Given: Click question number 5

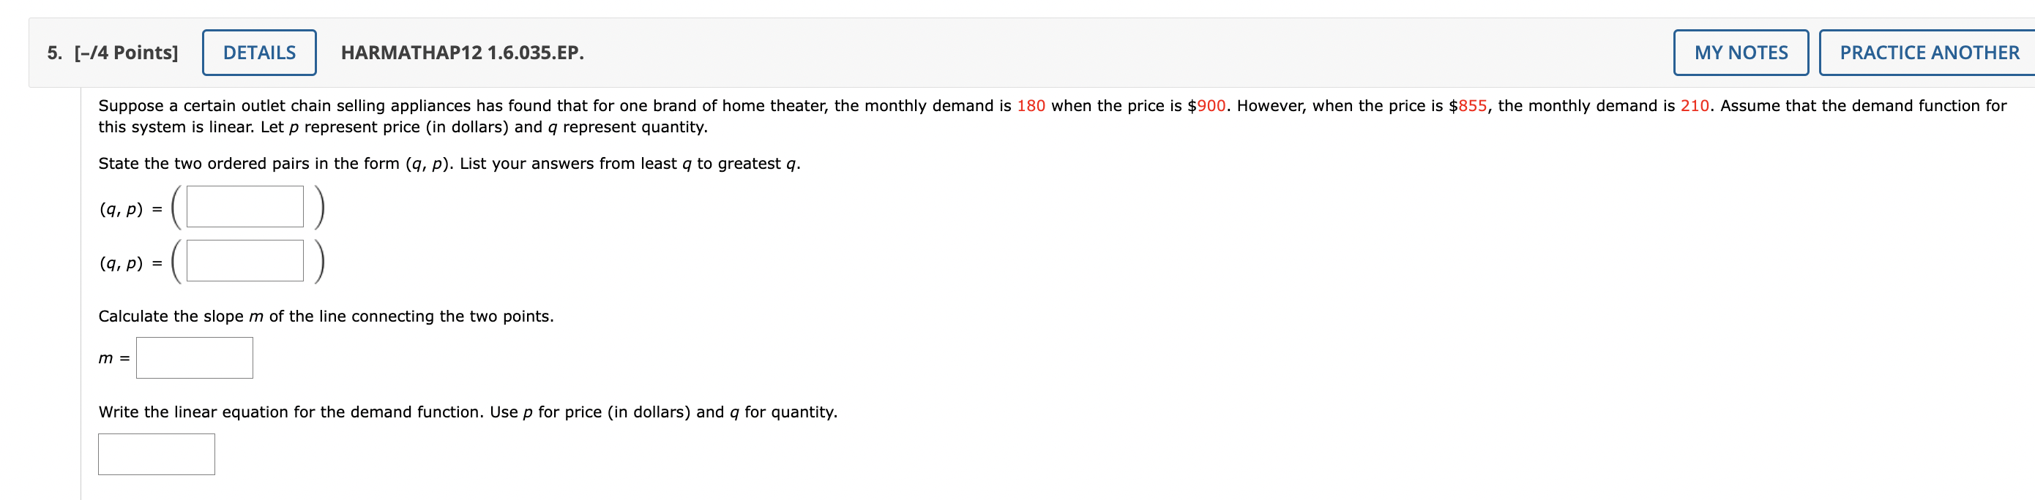Looking at the screenshot, I should coord(53,51).
